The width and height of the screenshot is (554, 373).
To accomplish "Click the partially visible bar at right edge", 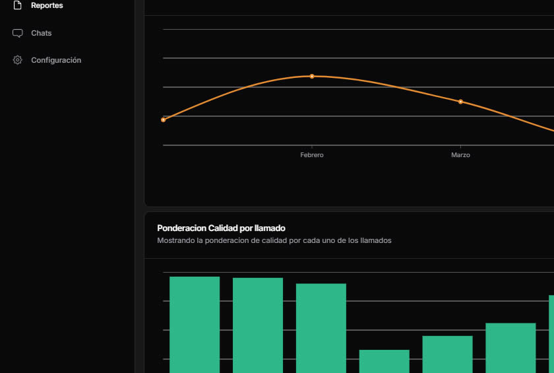I will 551,333.
